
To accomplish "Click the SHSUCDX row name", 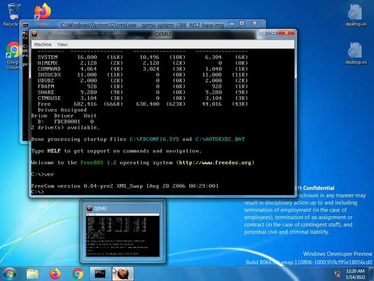I will point(49,75).
